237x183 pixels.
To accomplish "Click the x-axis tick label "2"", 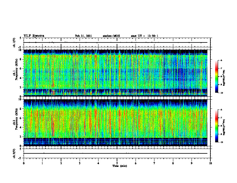I will pyautogui.click(x=61, y=163).
